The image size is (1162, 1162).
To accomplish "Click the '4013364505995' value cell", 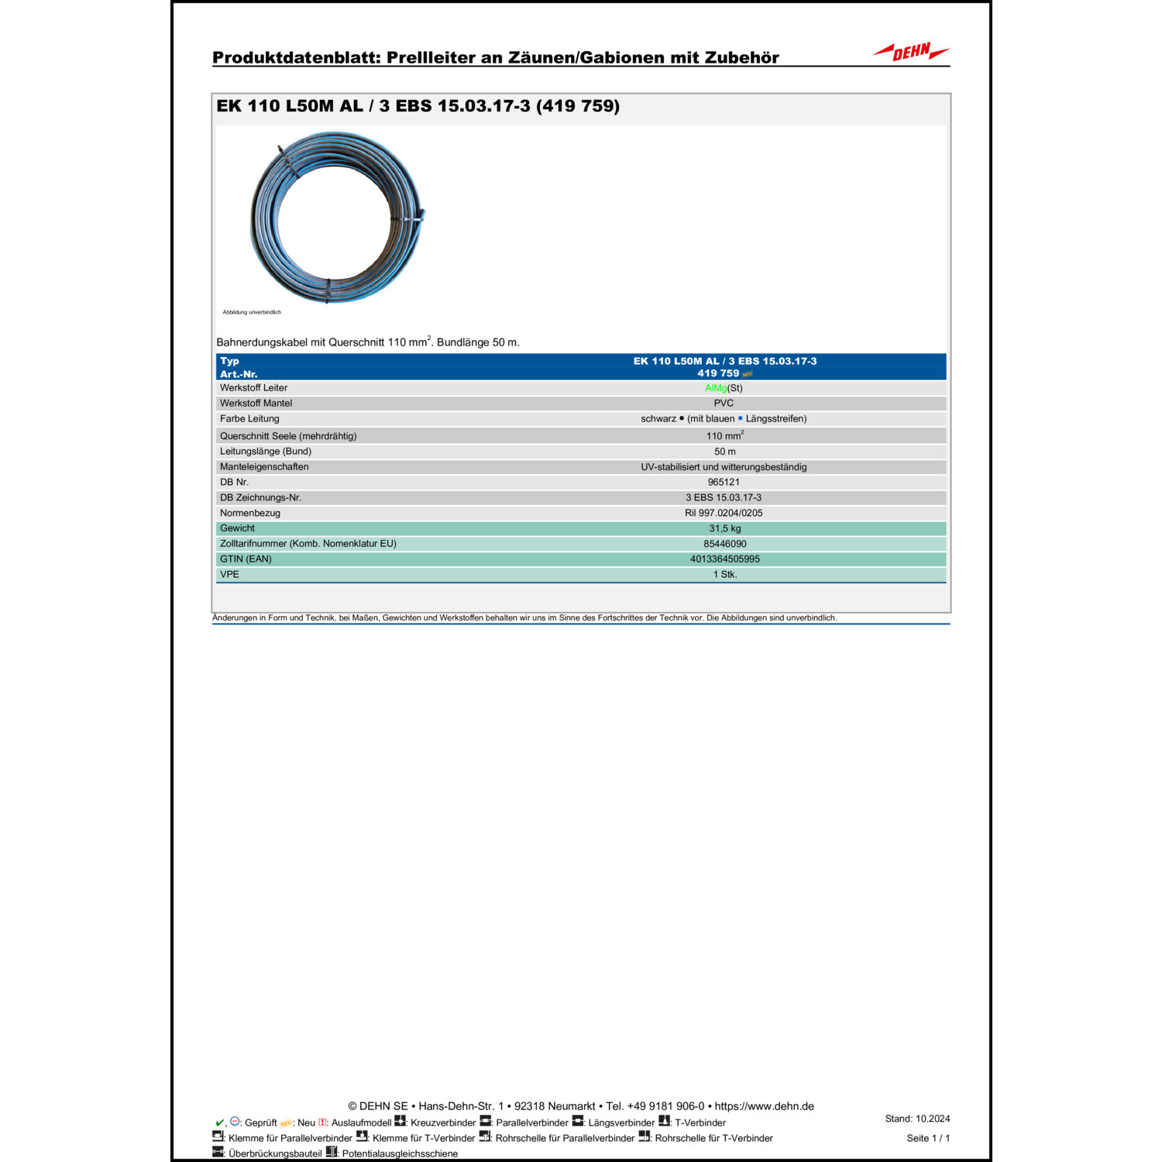I will pos(725,559).
